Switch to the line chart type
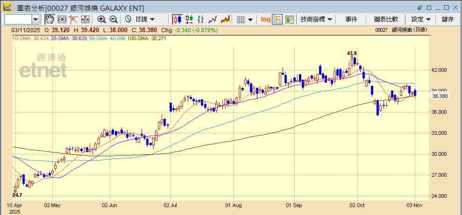The width and height of the screenshot is (462, 215). 213,19
